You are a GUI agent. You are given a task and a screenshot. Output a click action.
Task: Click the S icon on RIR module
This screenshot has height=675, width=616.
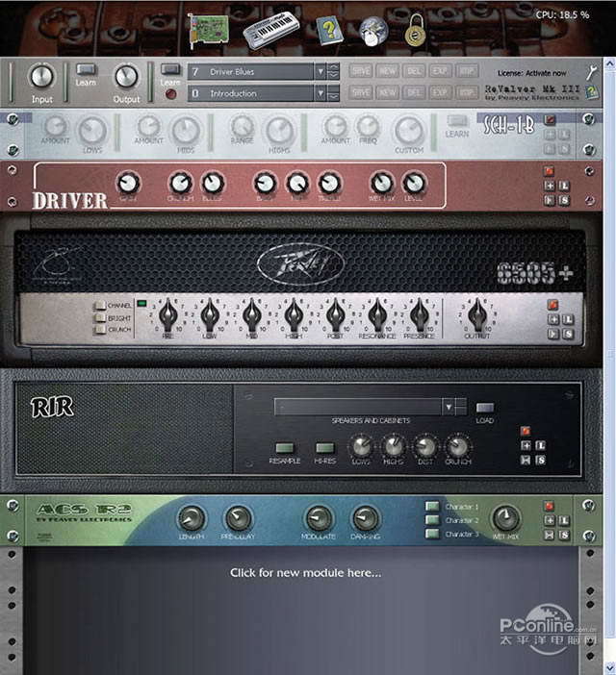[541, 461]
